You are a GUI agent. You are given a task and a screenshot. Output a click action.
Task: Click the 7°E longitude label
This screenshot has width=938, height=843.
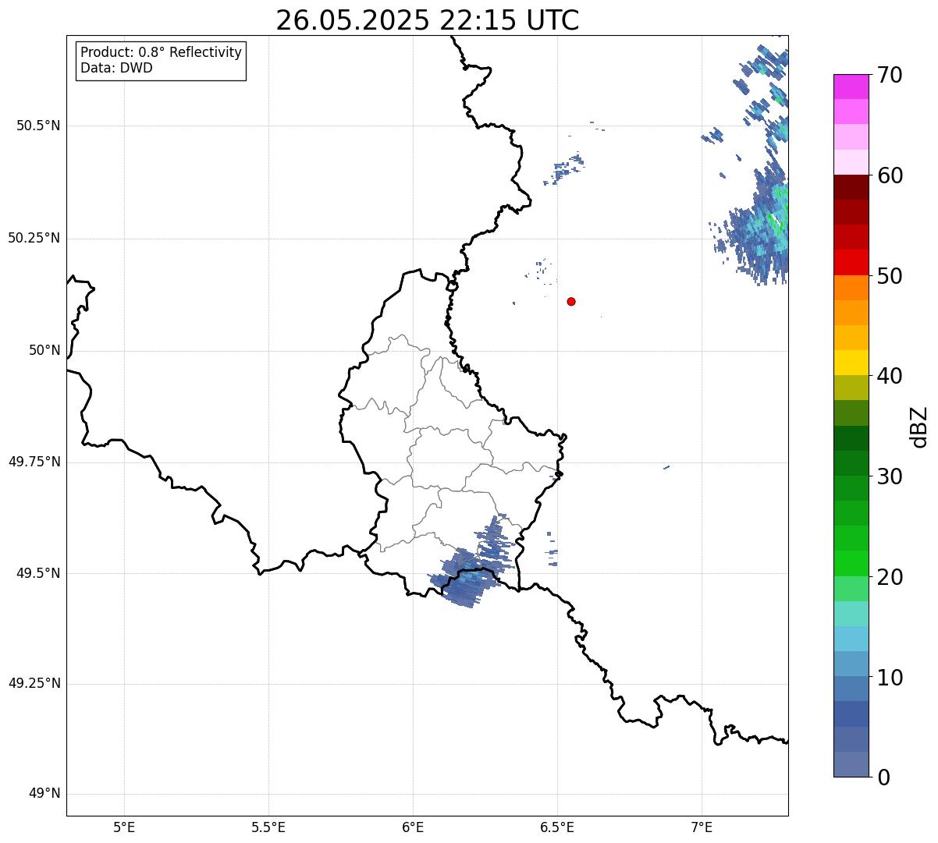pyautogui.click(x=702, y=827)
